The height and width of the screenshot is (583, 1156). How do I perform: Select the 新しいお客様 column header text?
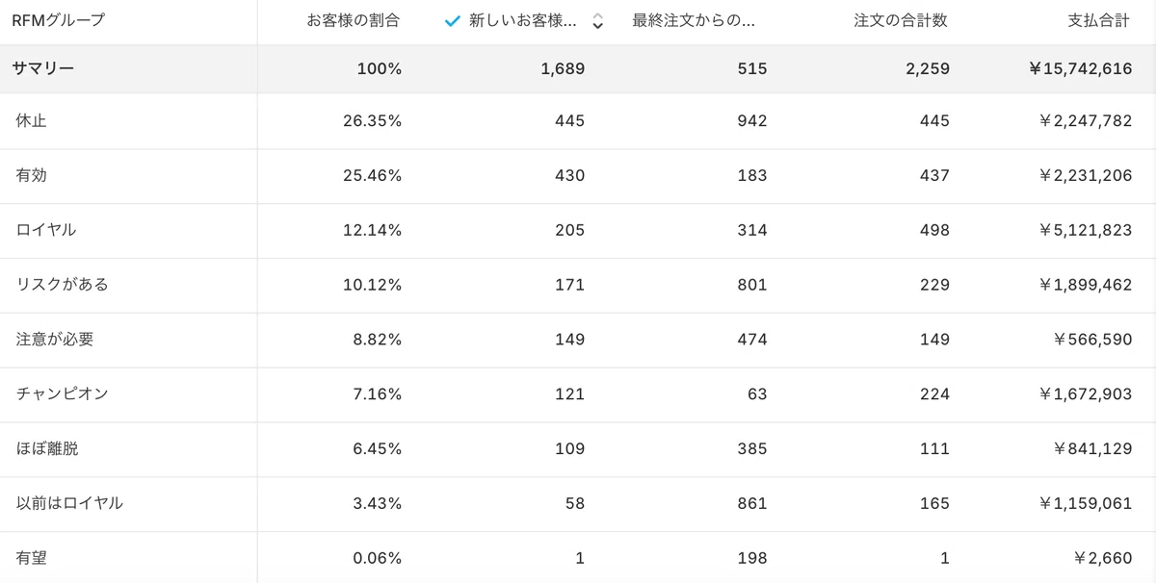click(523, 21)
